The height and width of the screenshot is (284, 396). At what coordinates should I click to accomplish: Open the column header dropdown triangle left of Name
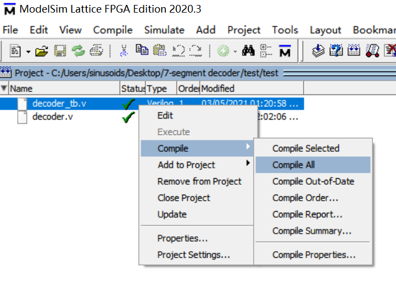4,88
